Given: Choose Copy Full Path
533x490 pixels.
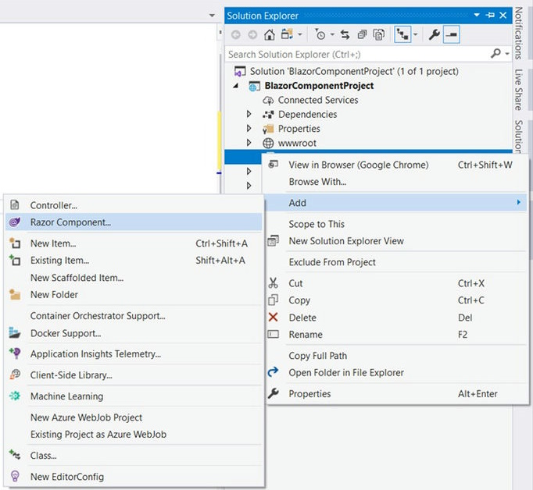Looking at the screenshot, I should 396,356.
